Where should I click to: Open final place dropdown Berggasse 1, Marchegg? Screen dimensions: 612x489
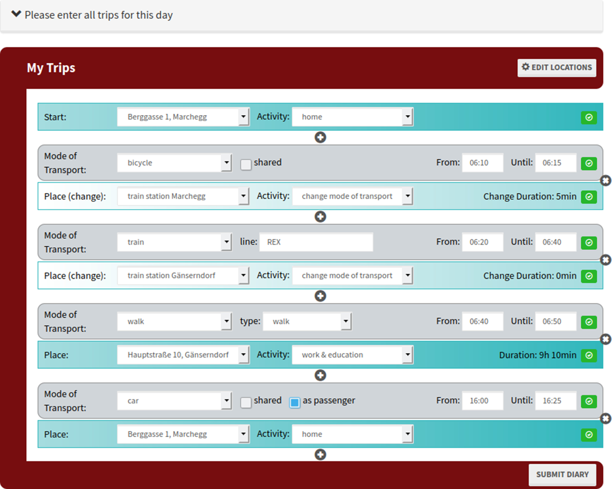183,434
